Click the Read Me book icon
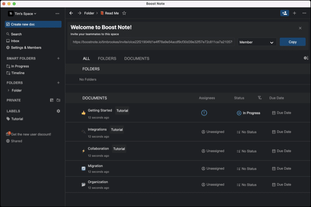This screenshot has width=311, height=207. click(x=102, y=13)
